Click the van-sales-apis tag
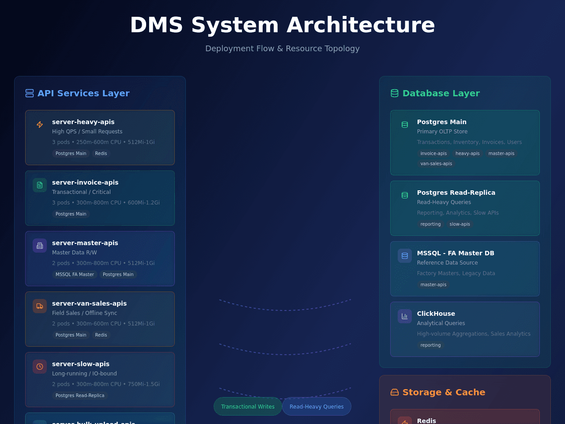 436,164
